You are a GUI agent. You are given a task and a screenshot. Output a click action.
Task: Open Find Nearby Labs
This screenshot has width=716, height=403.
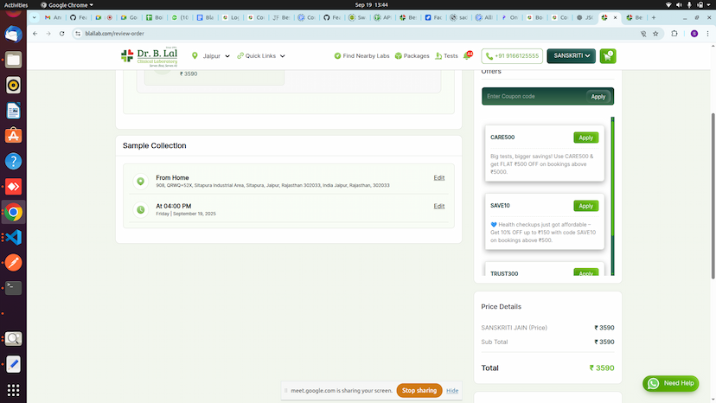(x=361, y=56)
